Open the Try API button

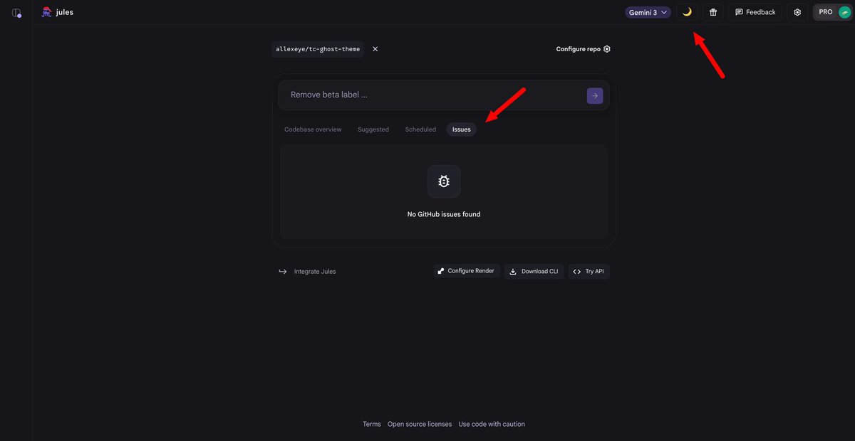point(589,271)
